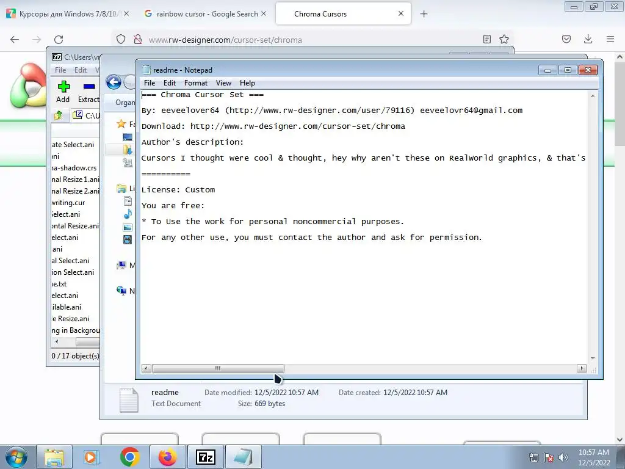Toggle Firefox reader view icon

click(486, 39)
